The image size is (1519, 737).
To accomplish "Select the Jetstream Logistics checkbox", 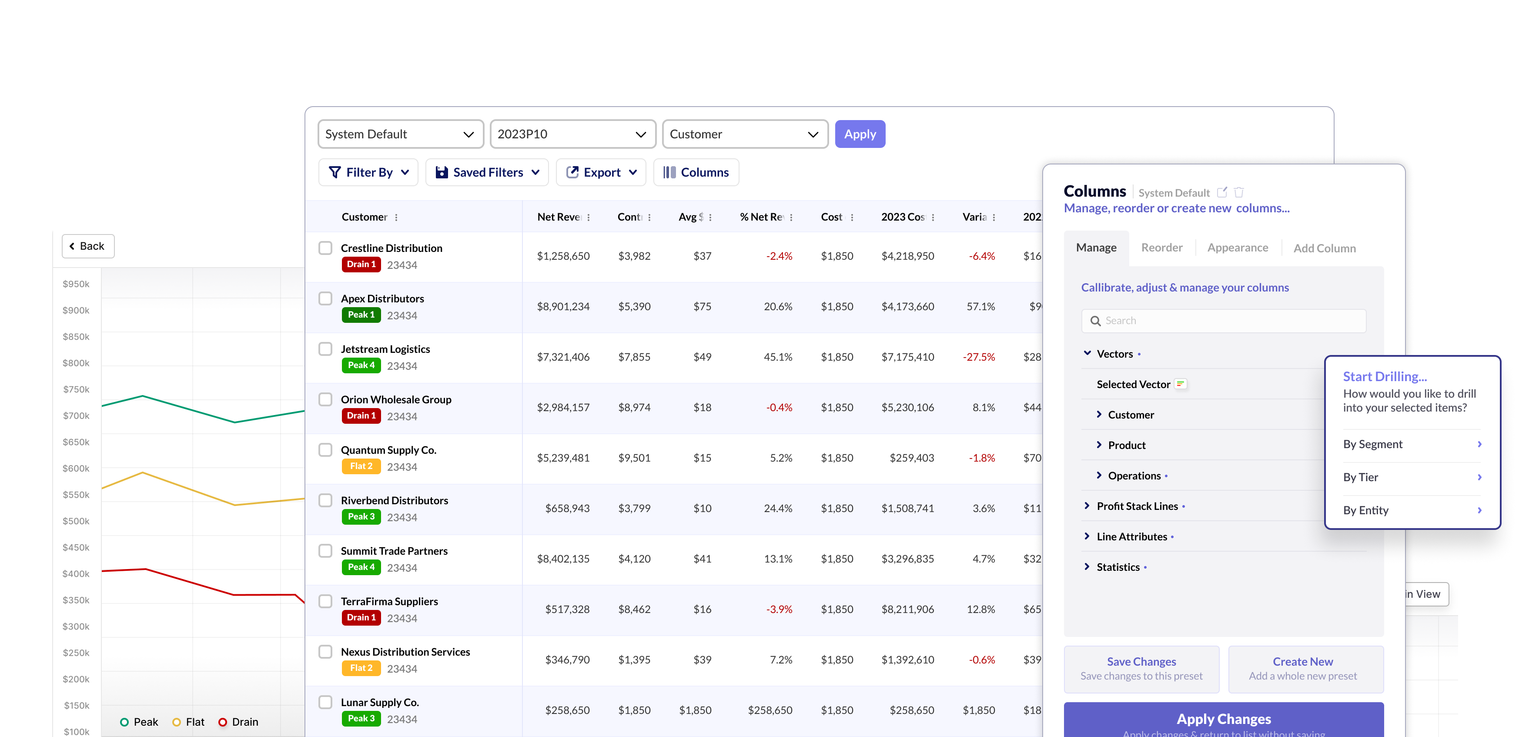I will (325, 348).
